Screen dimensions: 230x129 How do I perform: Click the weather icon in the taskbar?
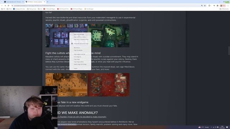(199, 127)
